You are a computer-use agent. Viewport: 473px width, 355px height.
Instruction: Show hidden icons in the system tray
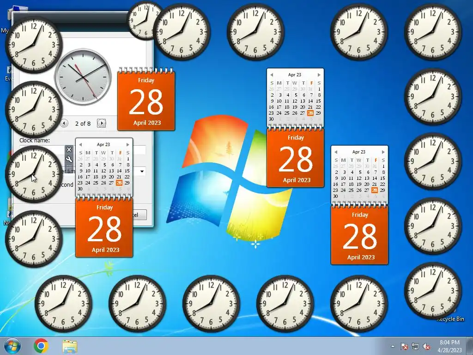(393, 346)
